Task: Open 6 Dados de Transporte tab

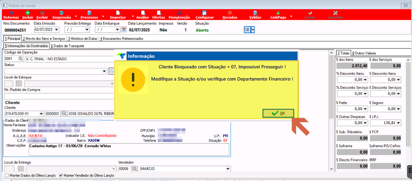Action: pos(68,46)
